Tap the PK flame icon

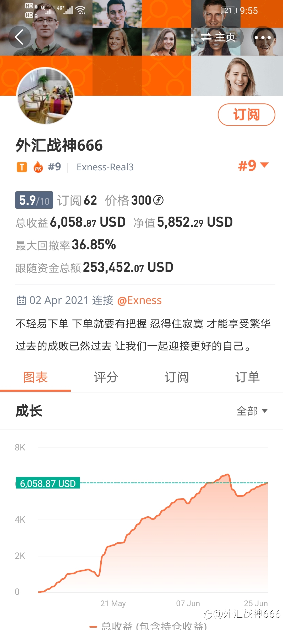pos(38,167)
